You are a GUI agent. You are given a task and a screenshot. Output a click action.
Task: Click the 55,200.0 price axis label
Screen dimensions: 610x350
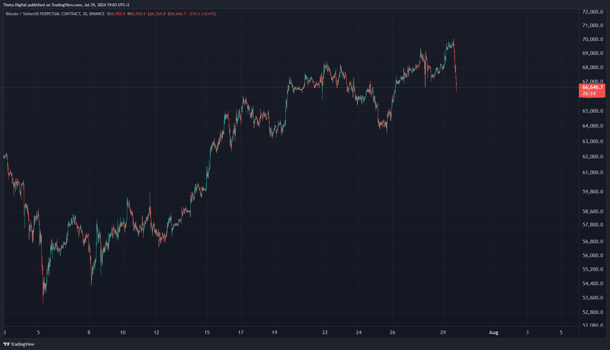pyautogui.click(x=593, y=269)
